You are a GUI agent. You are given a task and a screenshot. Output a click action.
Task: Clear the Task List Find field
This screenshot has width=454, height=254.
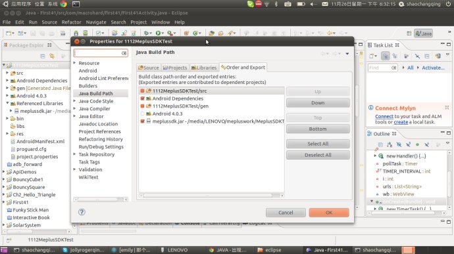pyautogui.click(x=393, y=68)
